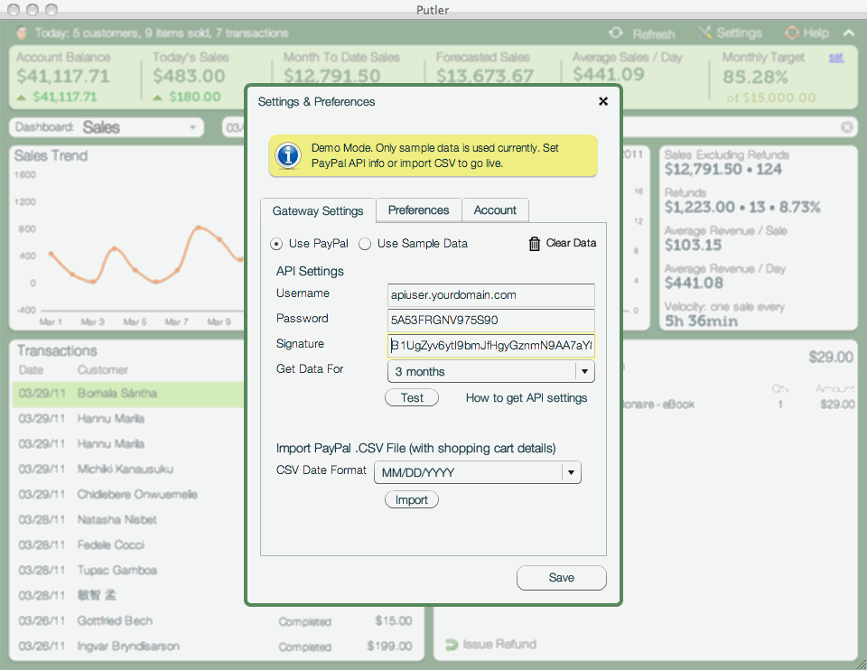
Task: Click the Today's Sales $483.00 value
Action: tap(189, 76)
